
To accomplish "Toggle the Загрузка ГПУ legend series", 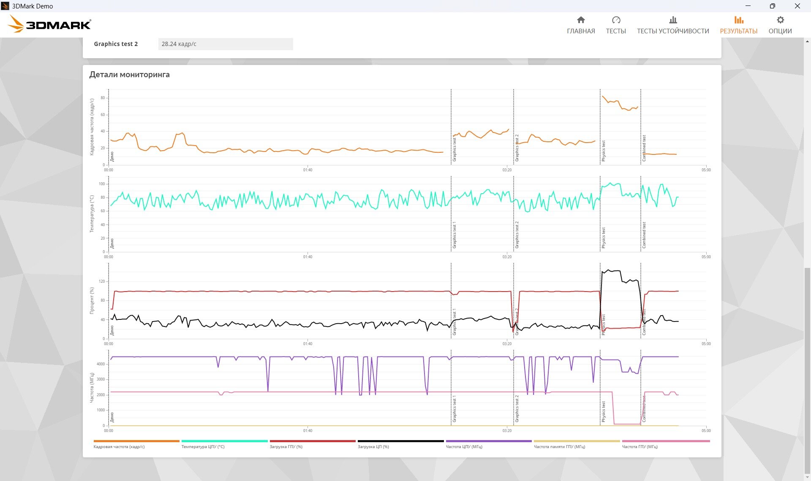I will click(286, 446).
